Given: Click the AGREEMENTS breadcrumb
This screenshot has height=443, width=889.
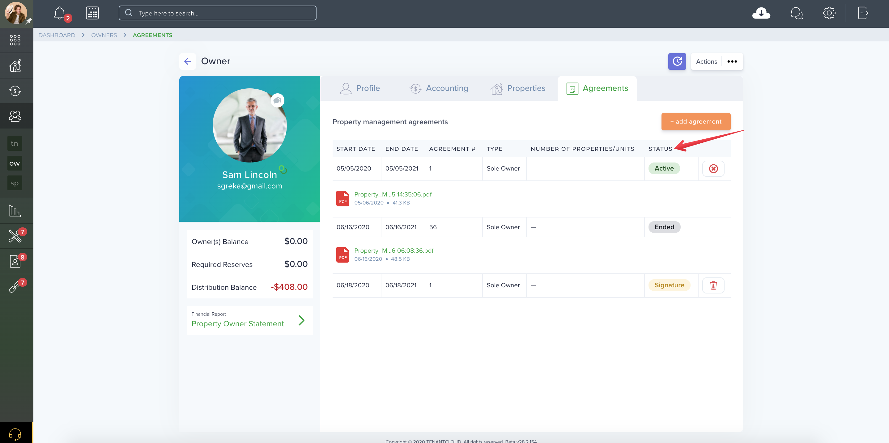Looking at the screenshot, I should pos(152,35).
